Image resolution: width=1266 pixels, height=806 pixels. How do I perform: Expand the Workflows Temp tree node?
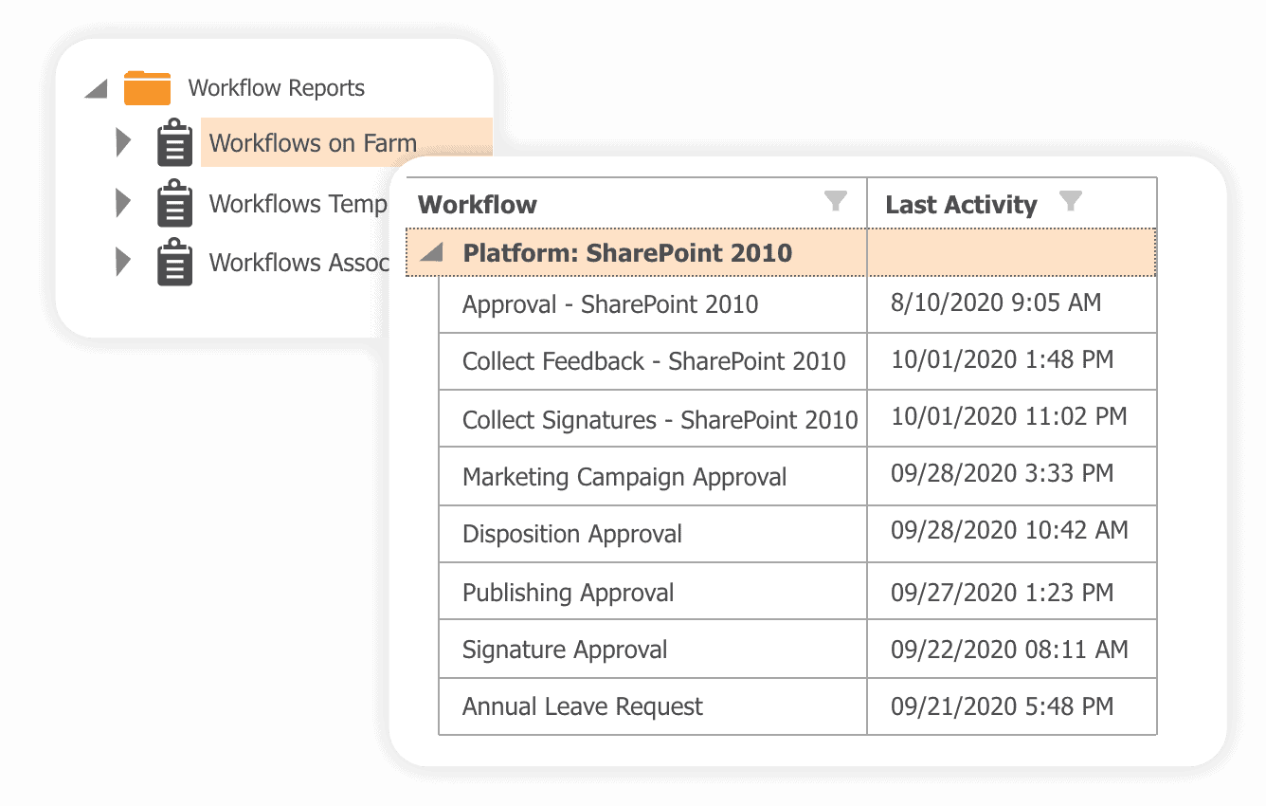tap(123, 203)
